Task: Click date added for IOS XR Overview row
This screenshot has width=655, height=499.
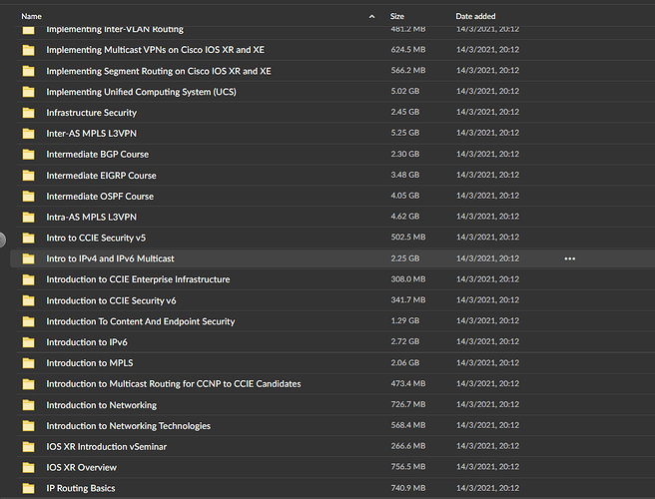Action: [488, 467]
